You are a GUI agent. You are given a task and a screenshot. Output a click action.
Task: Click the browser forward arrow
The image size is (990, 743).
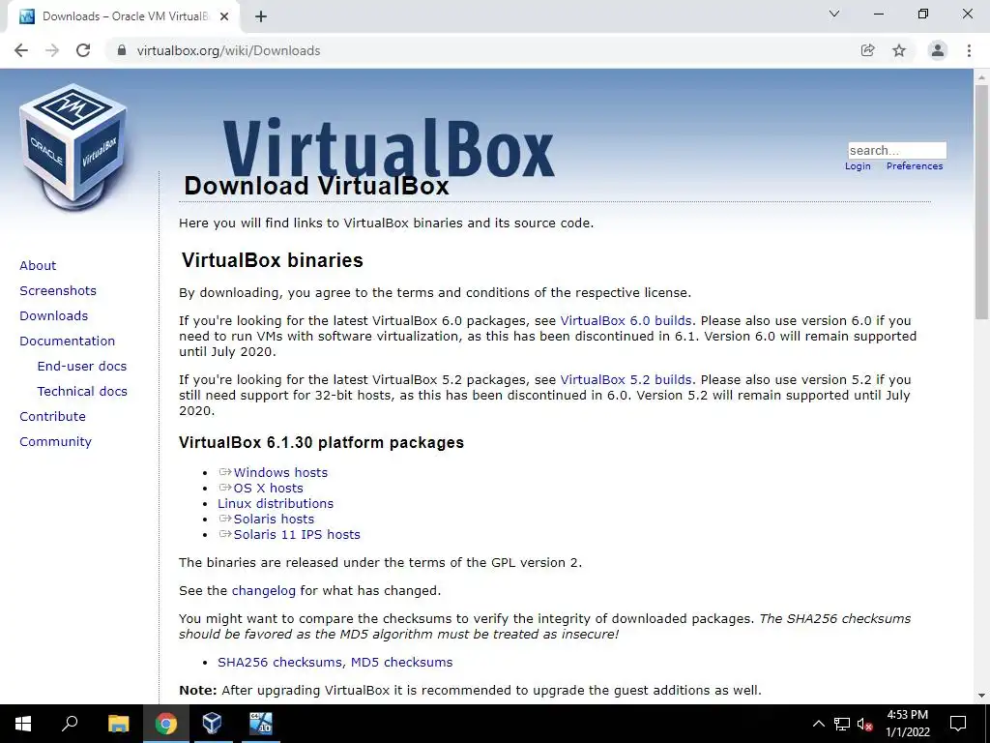52,50
